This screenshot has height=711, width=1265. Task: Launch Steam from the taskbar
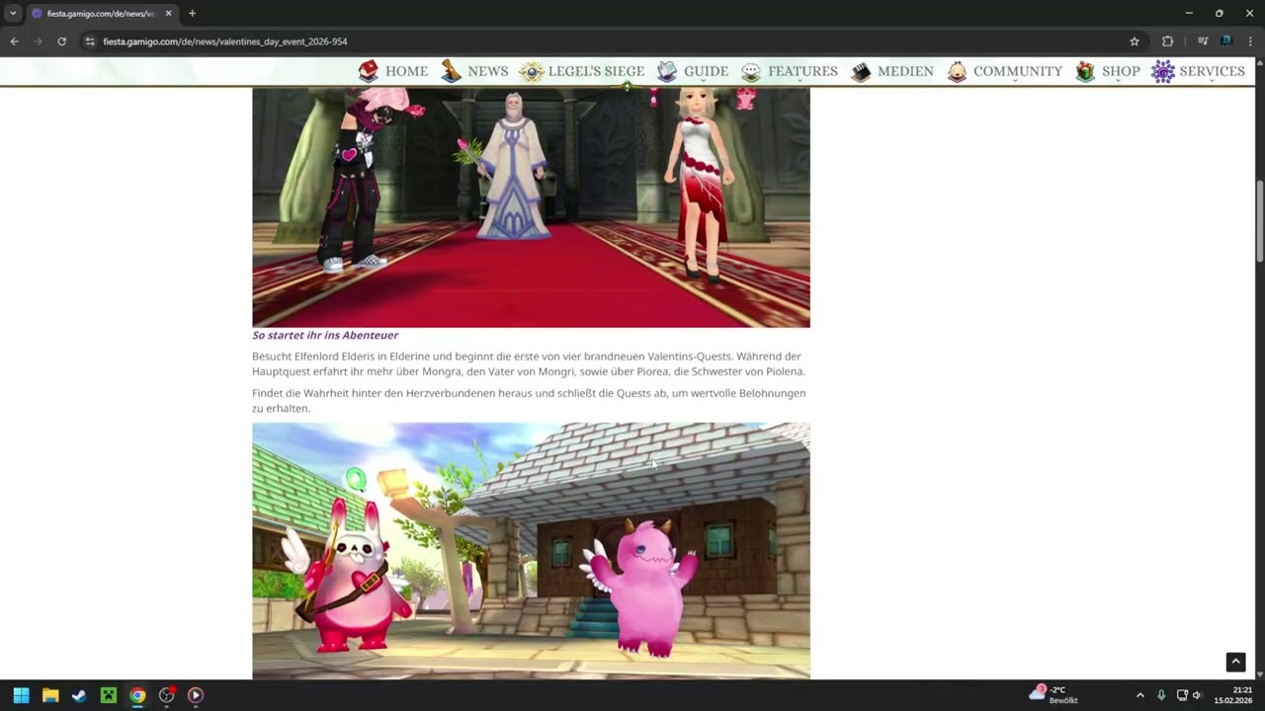(79, 695)
